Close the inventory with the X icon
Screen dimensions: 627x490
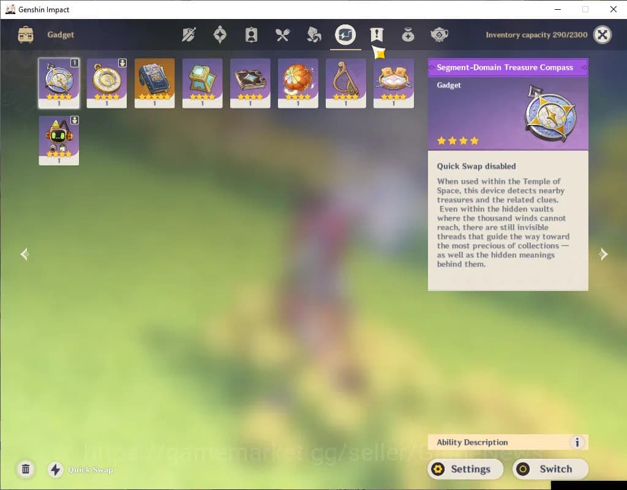(603, 35)
